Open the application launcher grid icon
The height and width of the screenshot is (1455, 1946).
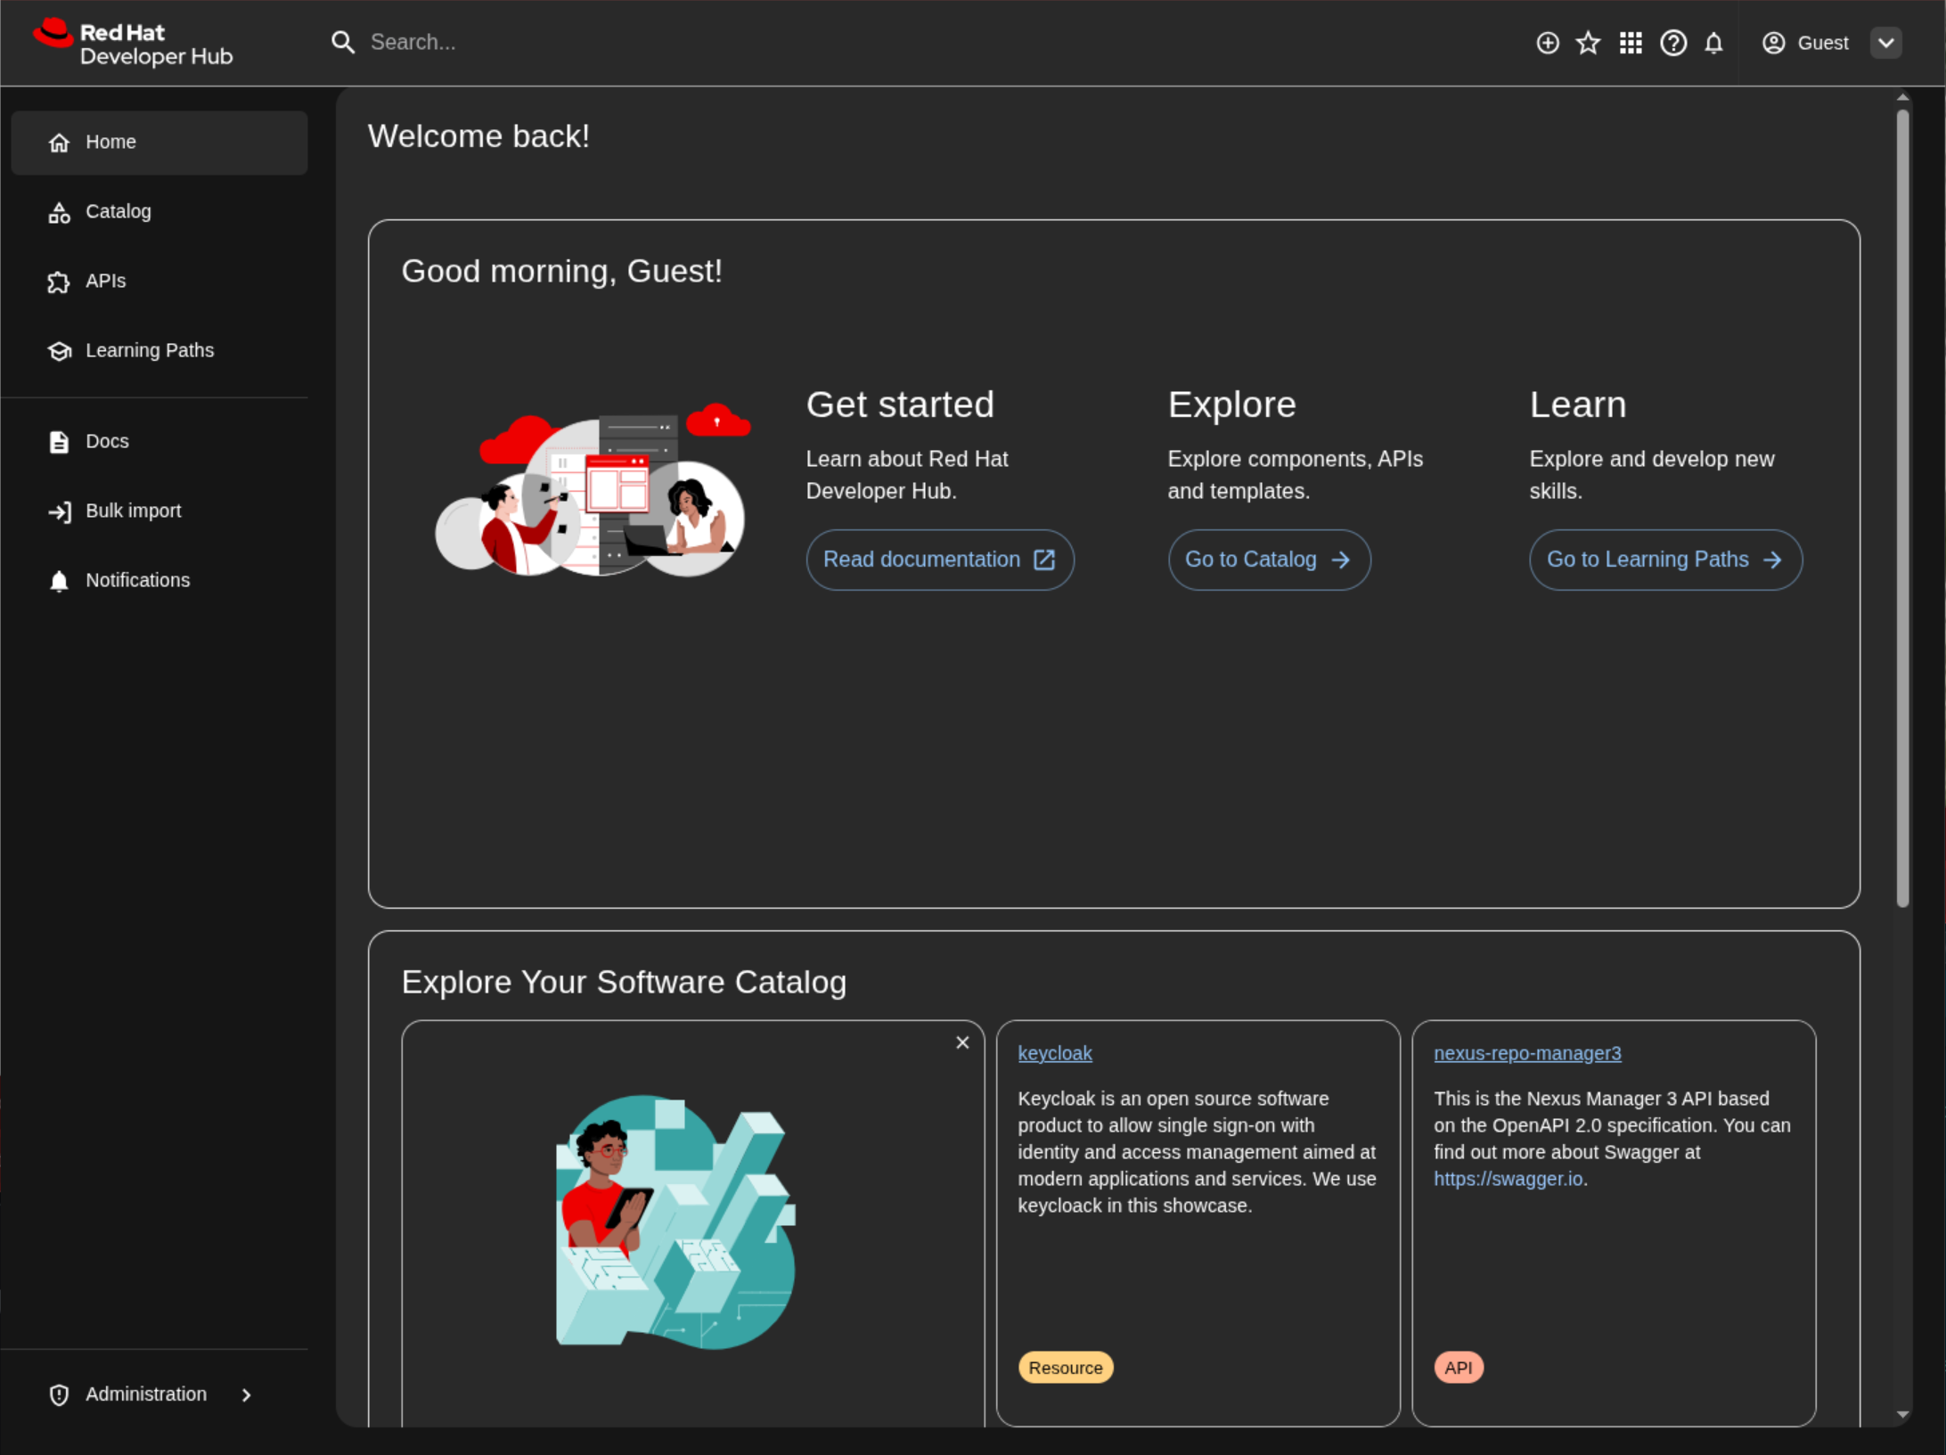(1631, 43)
